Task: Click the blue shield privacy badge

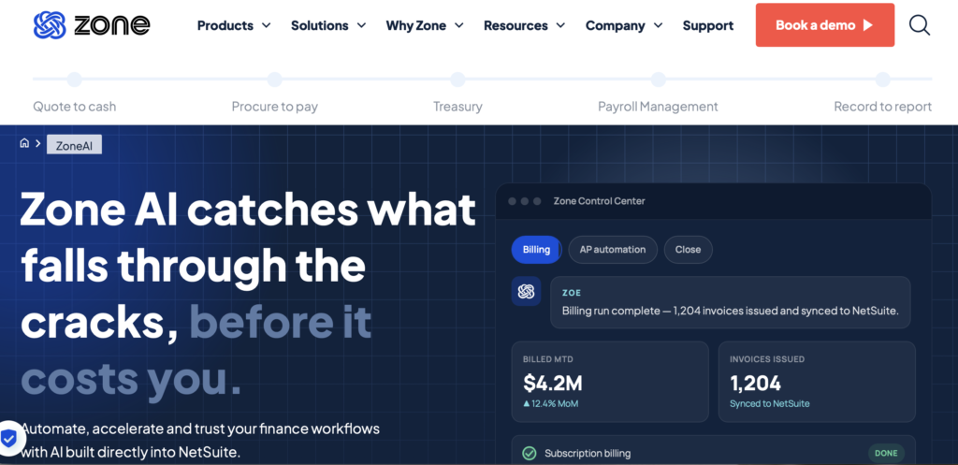Action: [x=8, y=438]
